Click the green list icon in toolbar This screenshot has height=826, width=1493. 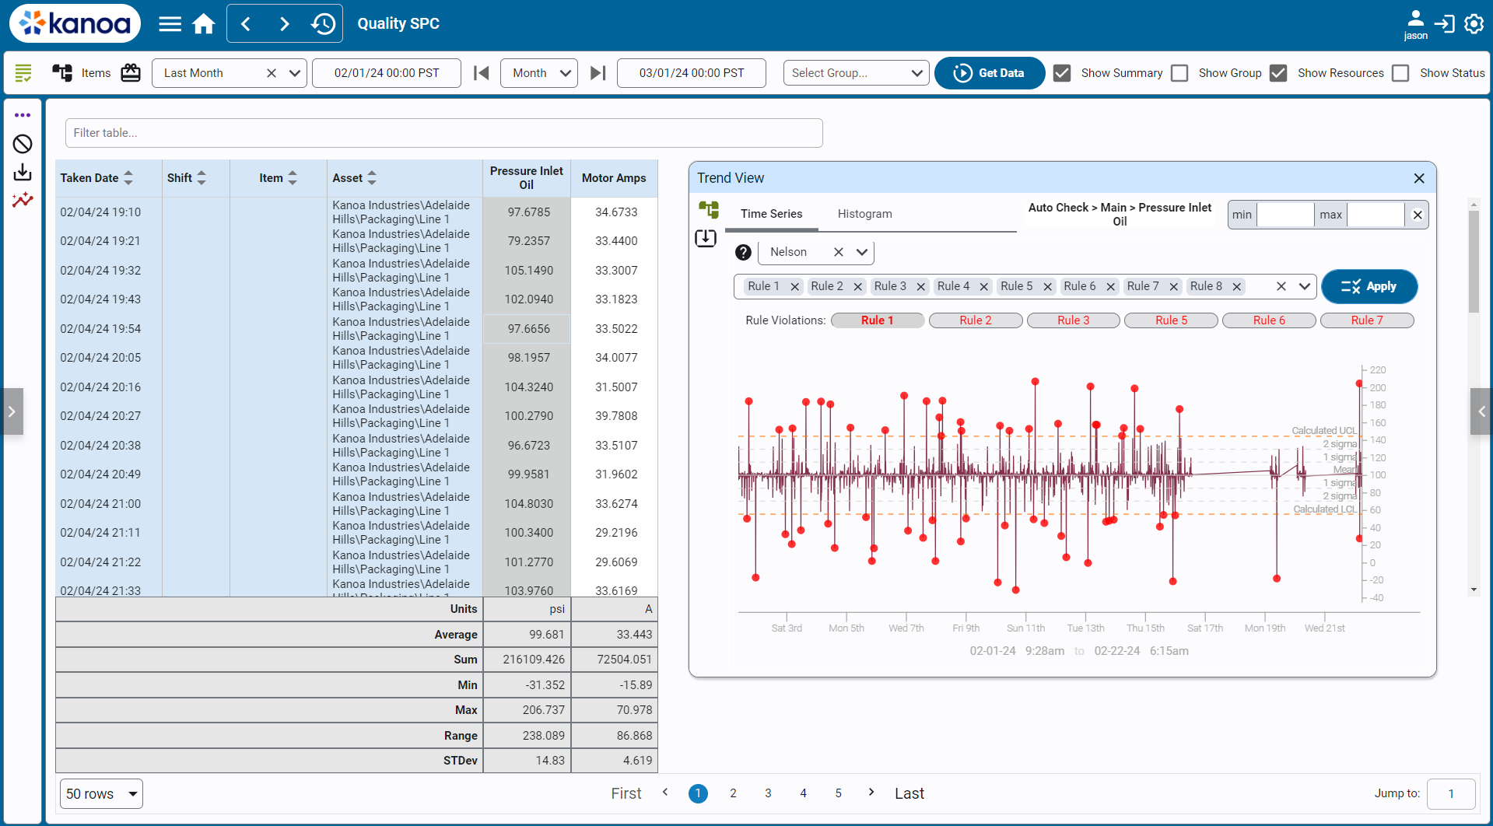(23, 73)
